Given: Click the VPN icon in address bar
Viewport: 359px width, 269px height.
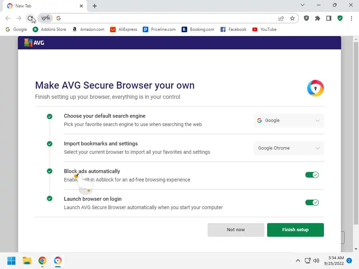Looking at the screenshot, I should (x=46, y=18).
